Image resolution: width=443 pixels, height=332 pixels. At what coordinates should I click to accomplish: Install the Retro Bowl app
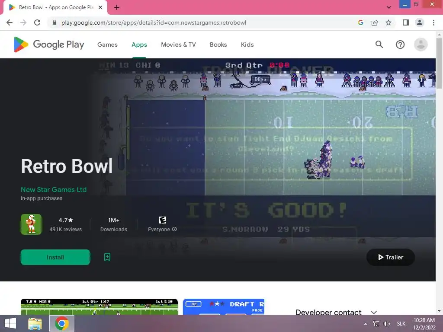click(55, 257)
